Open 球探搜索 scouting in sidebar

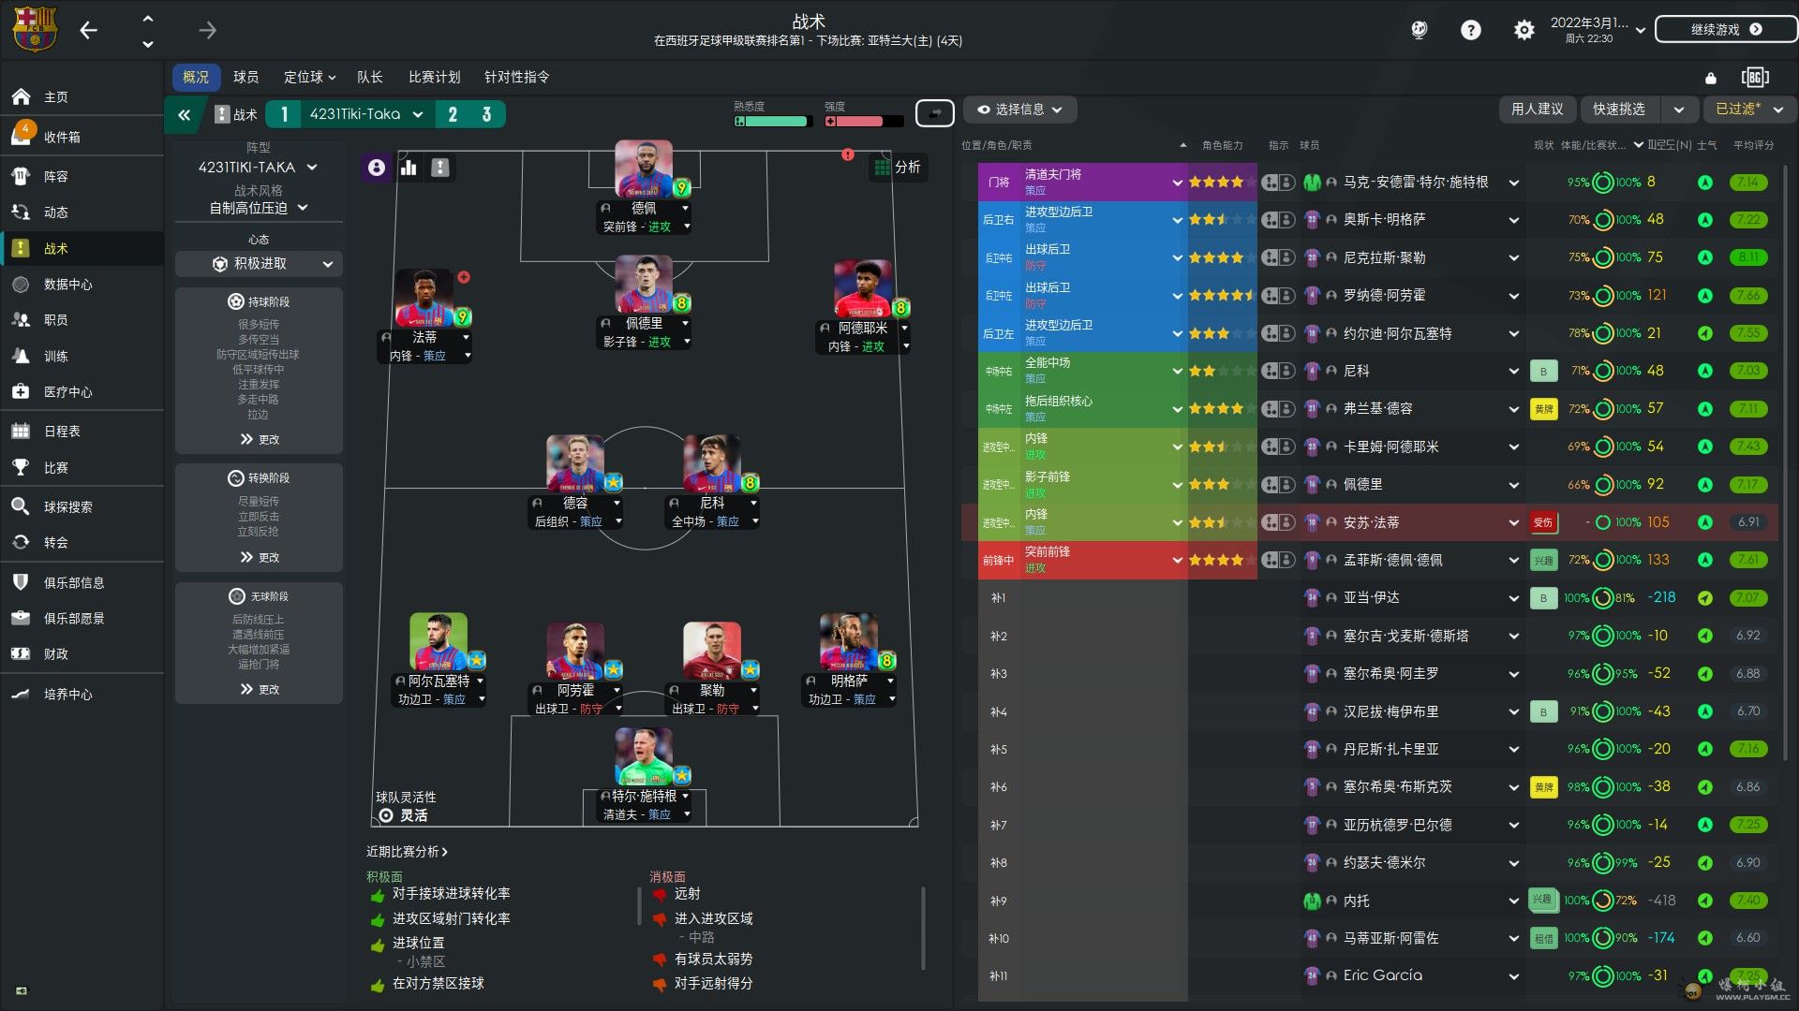(82, 506)
